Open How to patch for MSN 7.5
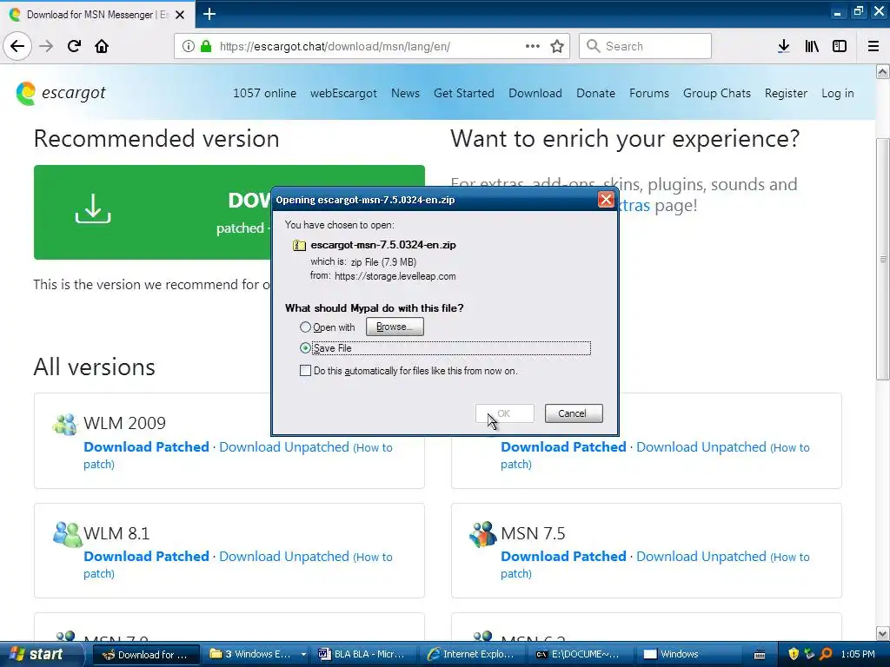Screen dimensions: 890x667 click(791, 558)
